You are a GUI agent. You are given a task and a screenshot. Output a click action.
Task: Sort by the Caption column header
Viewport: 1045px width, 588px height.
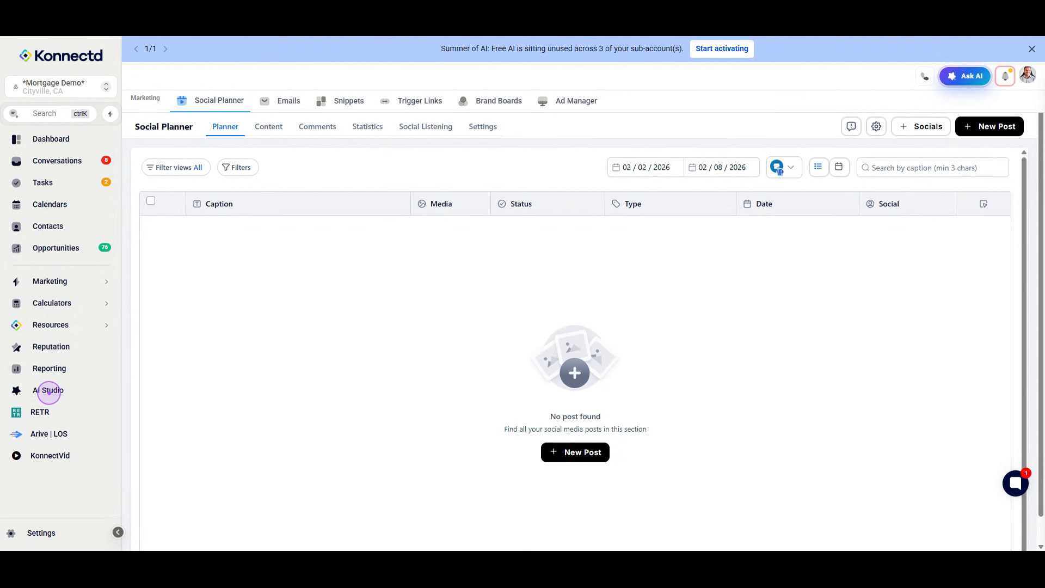tap(298, 204)
